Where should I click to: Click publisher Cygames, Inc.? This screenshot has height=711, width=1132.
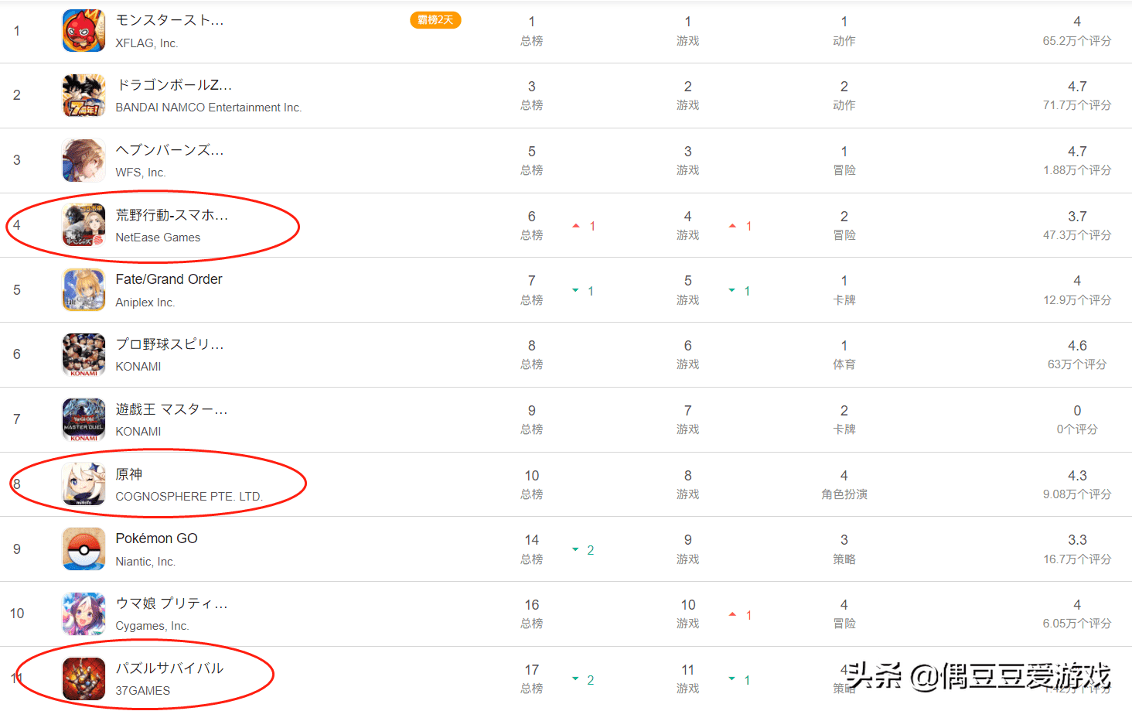pos(152,626)
